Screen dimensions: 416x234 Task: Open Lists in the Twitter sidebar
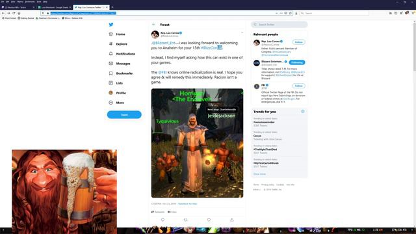tap(116, 83)
